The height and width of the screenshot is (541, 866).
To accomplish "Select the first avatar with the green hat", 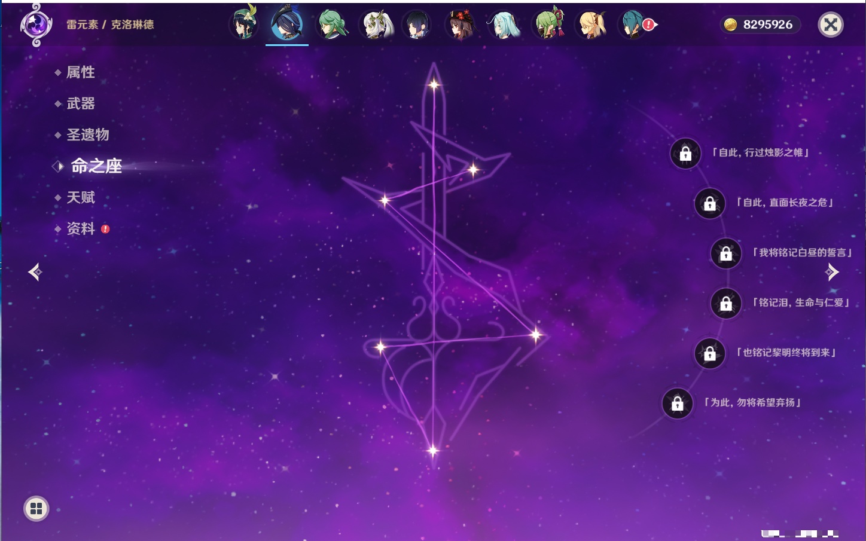I will (244, 23).
